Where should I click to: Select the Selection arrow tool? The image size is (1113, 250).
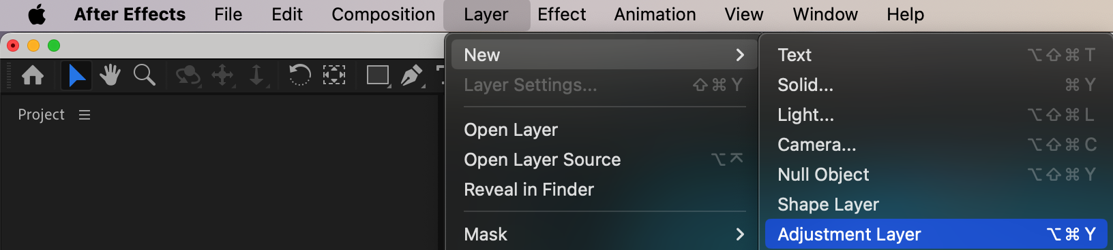76,75
